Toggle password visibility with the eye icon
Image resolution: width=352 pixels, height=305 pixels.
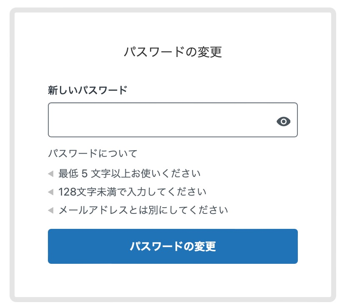283,122
